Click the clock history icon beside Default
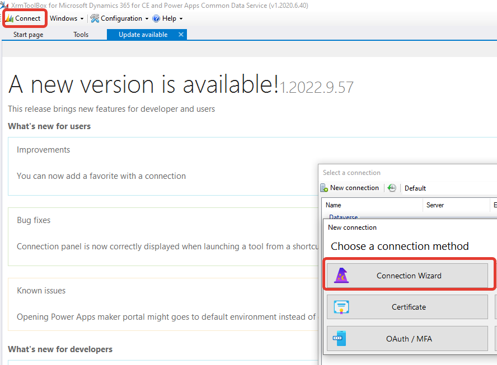 click(392, 188)
